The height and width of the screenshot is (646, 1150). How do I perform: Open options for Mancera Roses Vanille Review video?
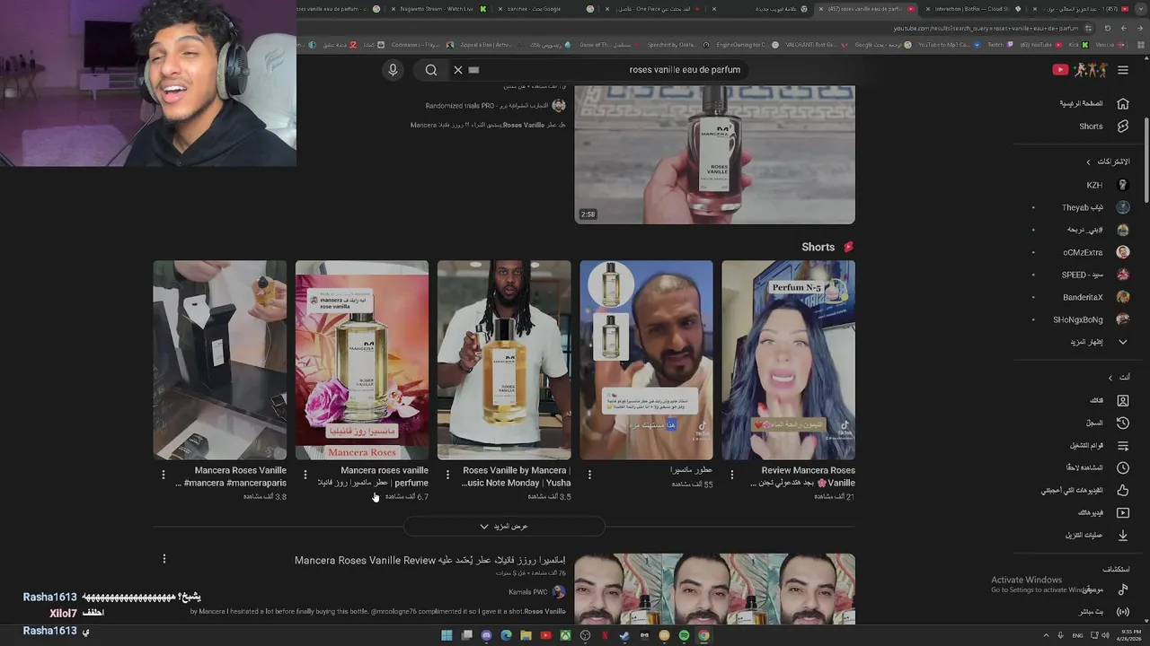click(x=164, y=559)
